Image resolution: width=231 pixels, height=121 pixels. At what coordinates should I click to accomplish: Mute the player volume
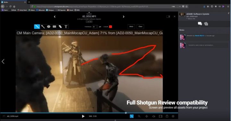pos(154,116)
